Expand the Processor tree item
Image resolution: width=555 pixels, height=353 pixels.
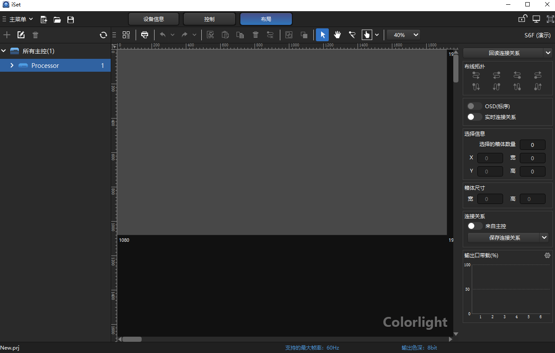click(x=12, y=65)
